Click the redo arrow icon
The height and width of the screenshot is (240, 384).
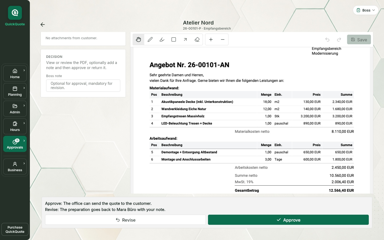pos(339,39)
